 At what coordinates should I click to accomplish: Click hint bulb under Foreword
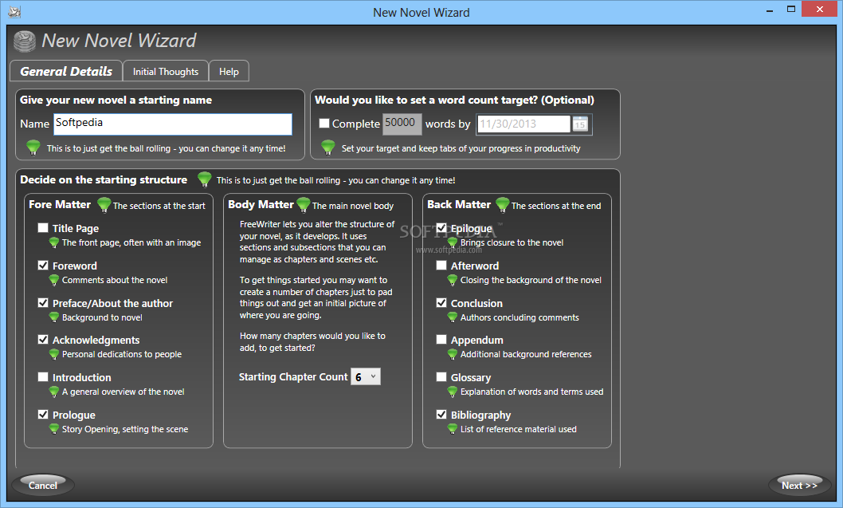click(x=53, y=280)
